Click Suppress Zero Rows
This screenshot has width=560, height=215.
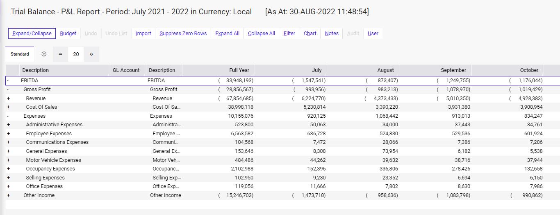click(183, 34)
